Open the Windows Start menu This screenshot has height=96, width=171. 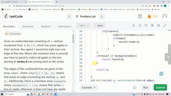click(x=2, y=94)
